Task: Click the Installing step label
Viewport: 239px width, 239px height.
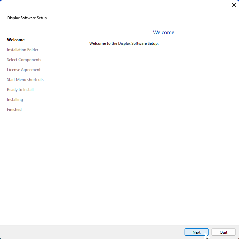Action: [x=15, y=100]
